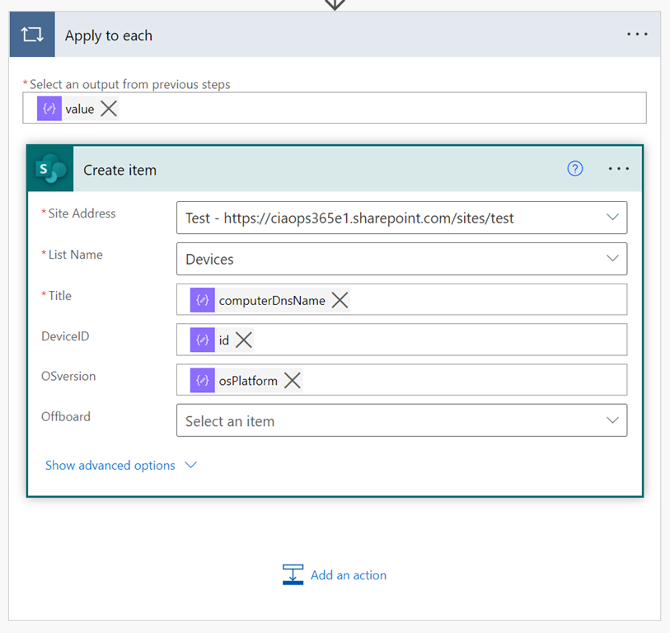
Task: Open the Apply to each ellipsis menu
Action: [x=637, y=35]
